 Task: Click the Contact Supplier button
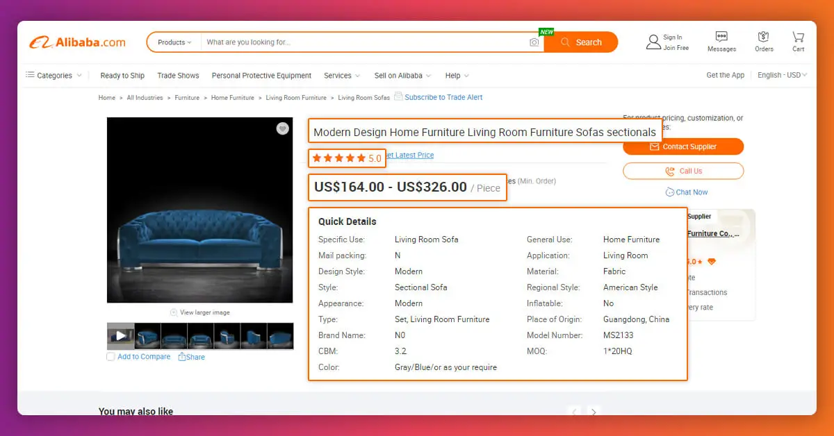(x=683, y=146)
